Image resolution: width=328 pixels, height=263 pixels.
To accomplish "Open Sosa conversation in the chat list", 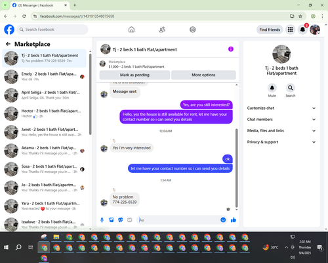I will tap(44, 169).
